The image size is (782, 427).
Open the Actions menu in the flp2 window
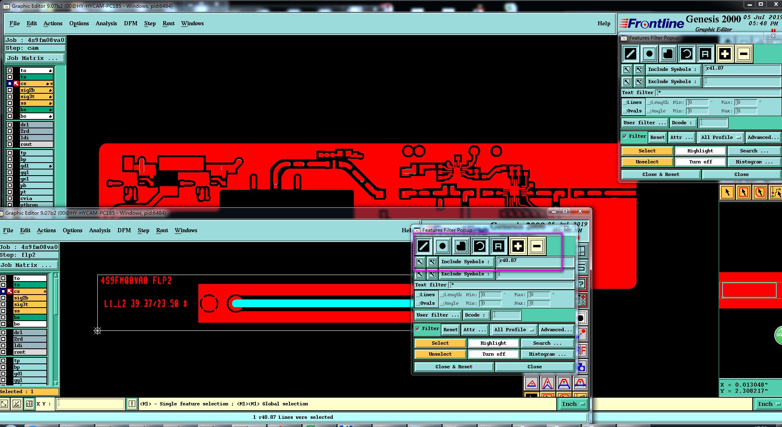point(46,231)
